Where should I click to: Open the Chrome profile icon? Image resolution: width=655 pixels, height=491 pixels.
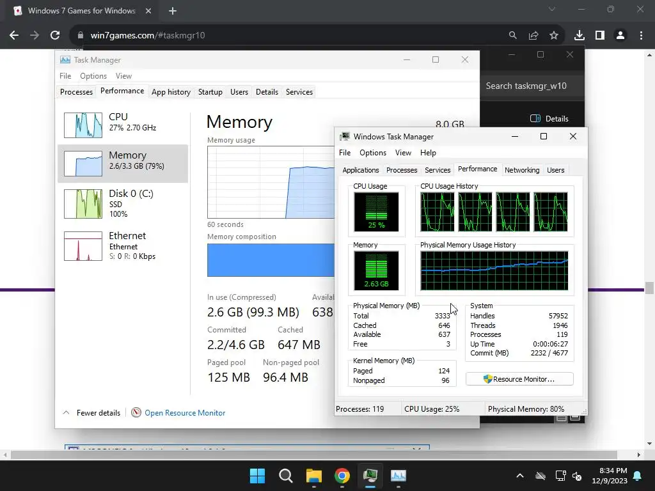pyautogui.click(x=620, y=36)
